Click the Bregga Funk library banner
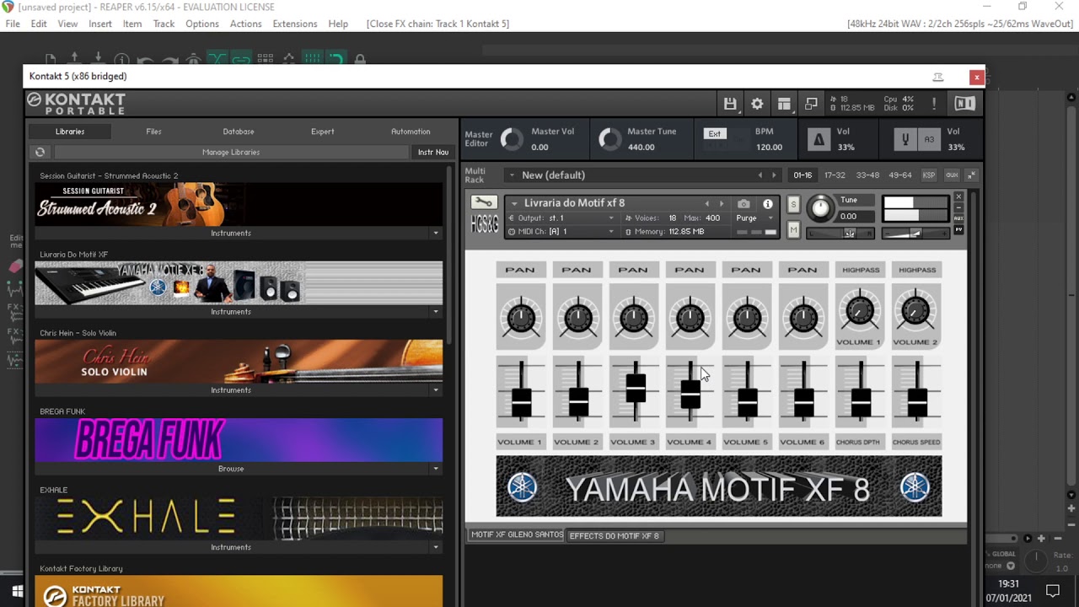This screenshot has height=607, width=1079. pyautogui.click(x=239, y=440)
